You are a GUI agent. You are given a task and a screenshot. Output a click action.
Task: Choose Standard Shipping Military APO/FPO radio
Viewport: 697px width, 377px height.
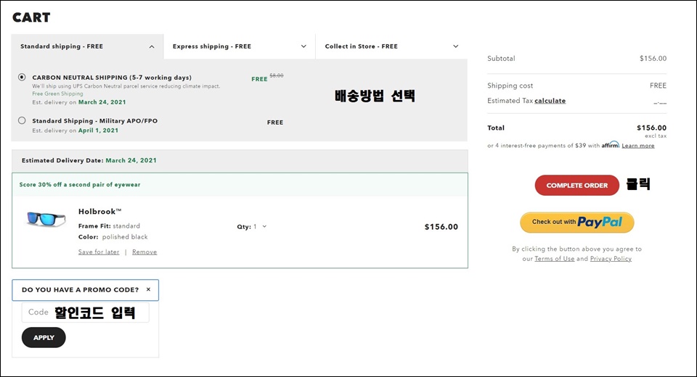[x=22, y=120]
